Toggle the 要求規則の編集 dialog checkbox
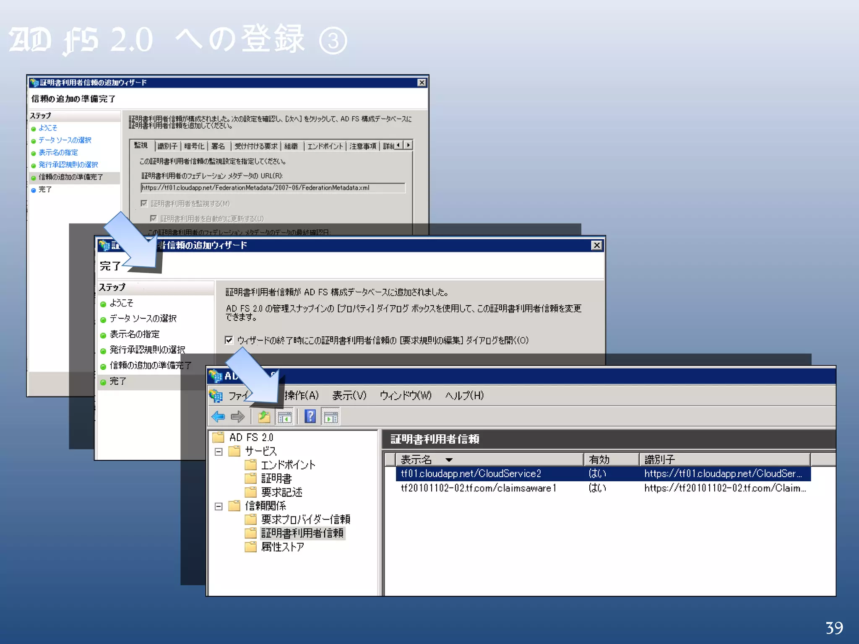The height and width of the screenshot is (644, 859). point(229,340)
